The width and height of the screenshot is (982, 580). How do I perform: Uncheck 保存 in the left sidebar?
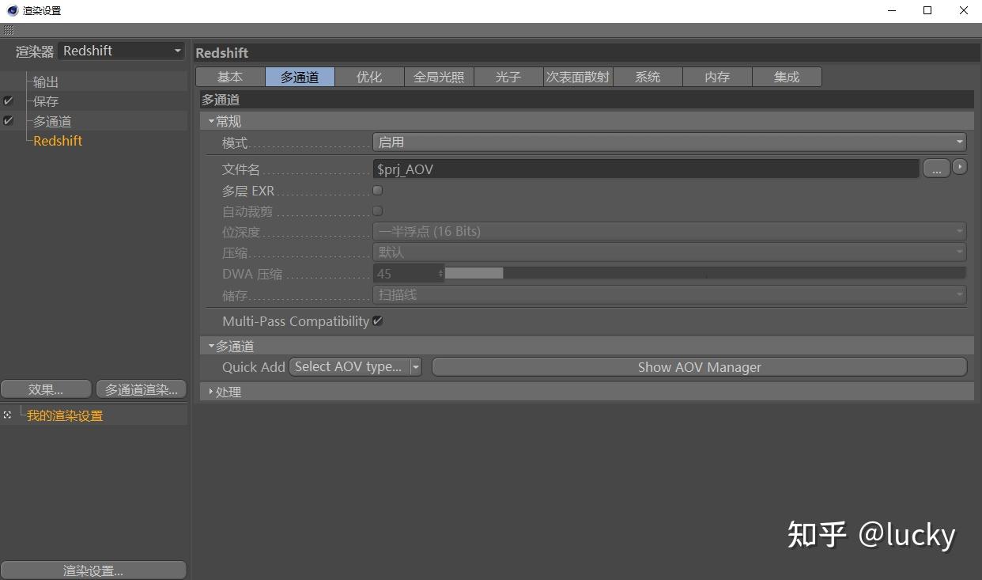coord(9,100)
